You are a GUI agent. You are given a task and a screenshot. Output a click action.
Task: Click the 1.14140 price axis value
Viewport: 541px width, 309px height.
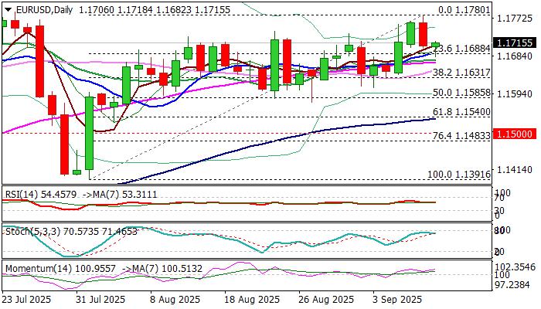click(513, 169)
